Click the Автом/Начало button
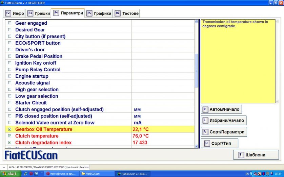This screenshot has height=177, width=284. click(221, 109)
